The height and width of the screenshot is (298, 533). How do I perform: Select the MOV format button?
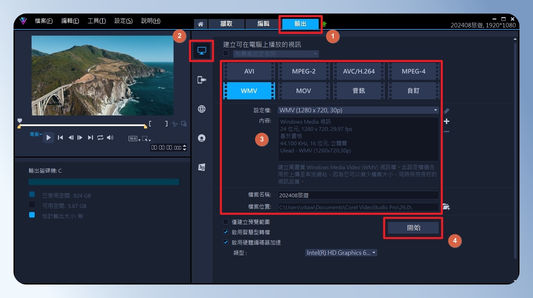(x=304, y=91)
